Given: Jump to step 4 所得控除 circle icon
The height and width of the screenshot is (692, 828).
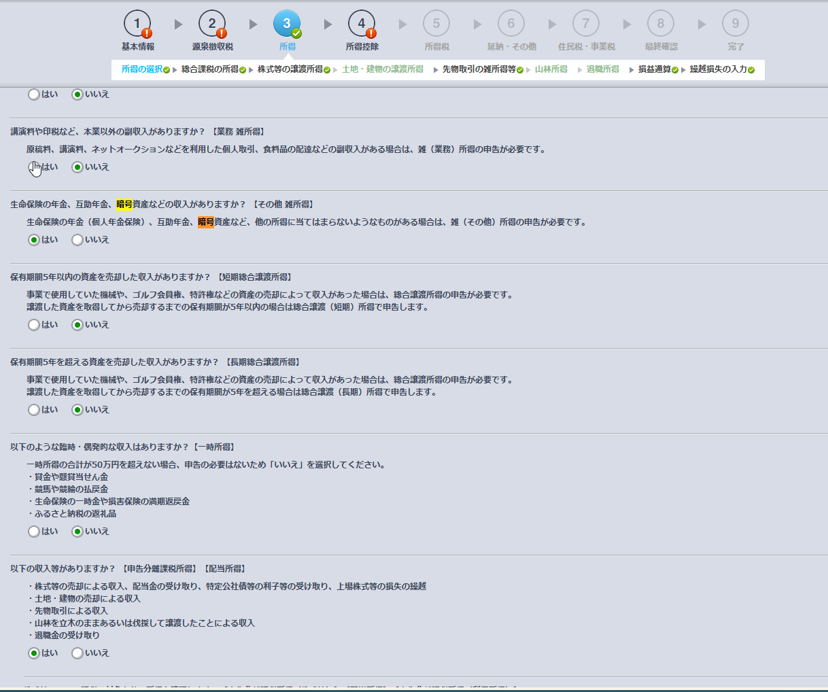Looking at the screenshot, I should coord(362,24).
